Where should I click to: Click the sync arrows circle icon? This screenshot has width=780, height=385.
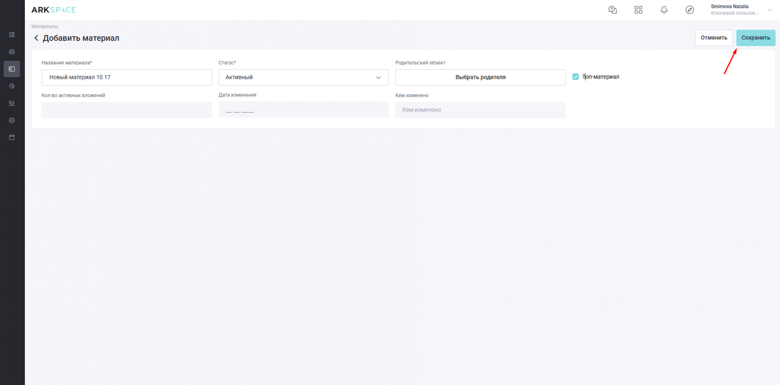(690, 10)
